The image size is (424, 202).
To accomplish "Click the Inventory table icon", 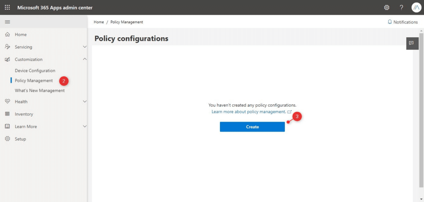I will [x=7, y=114].
